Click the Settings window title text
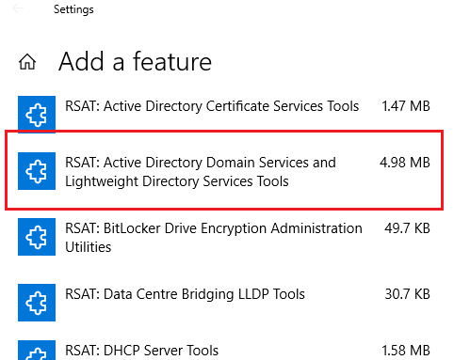This screenshot has width=470, height=360. click(73, 9)
